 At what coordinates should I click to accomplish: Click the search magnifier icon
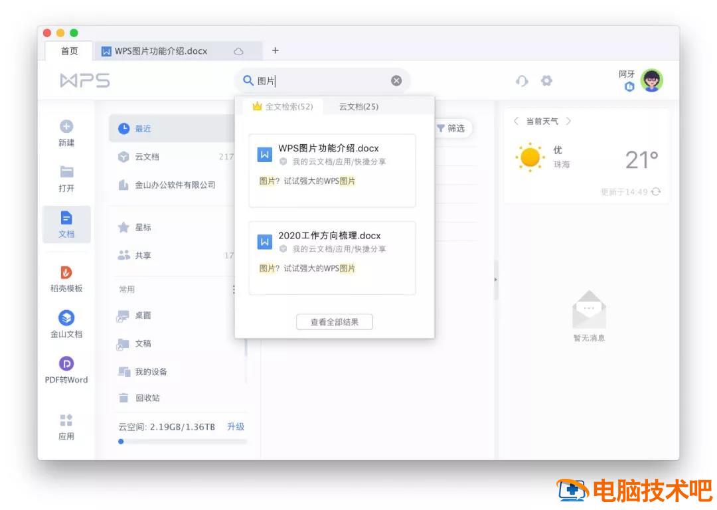point(248,80)
